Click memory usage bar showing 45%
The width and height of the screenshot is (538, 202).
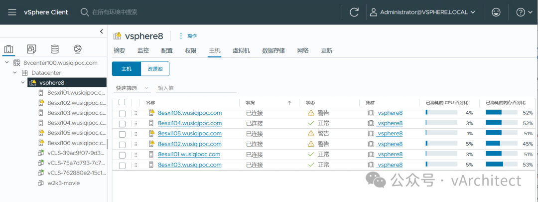501,144
